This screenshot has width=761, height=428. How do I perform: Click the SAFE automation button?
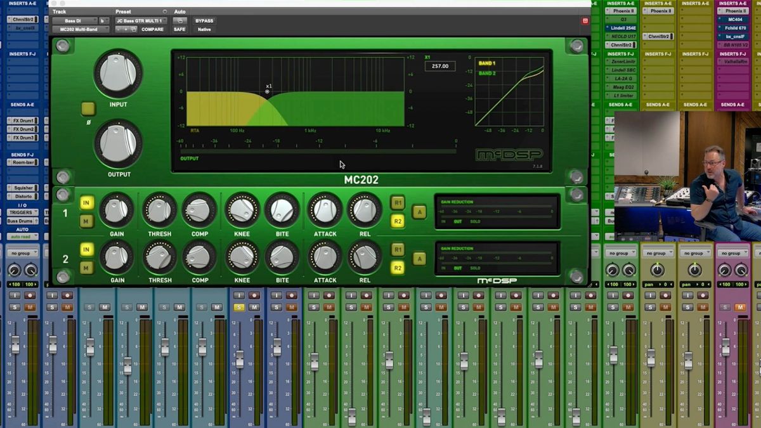pos(179,29)
